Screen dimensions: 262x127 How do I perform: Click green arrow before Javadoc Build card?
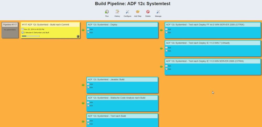(x=83, y=85)
